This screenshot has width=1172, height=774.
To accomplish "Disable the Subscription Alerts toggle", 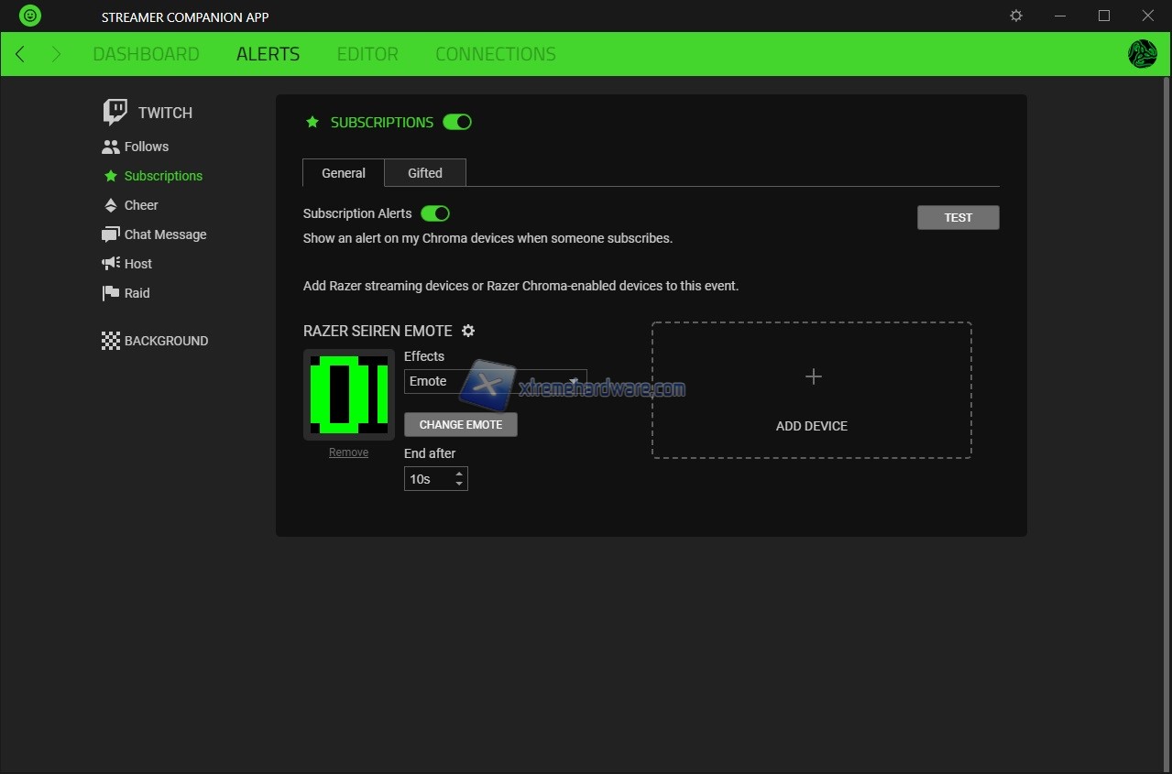I will click(435, 213).
